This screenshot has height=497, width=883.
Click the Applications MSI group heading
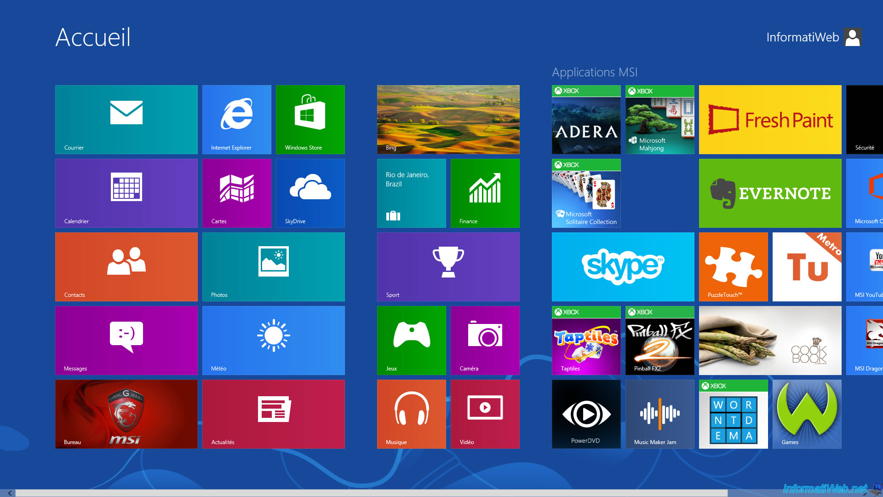pyautogui.click(x=595, y=72)
